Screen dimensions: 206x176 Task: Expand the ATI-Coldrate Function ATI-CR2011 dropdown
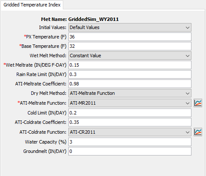pos(130,132)
